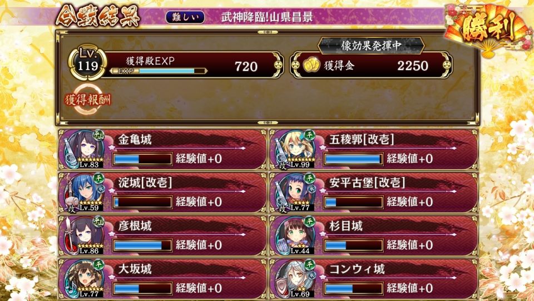Click the 合戦結果 title heading
This screenshot has height=301, width=534.
pyautogui.click(x=98, y=16)
